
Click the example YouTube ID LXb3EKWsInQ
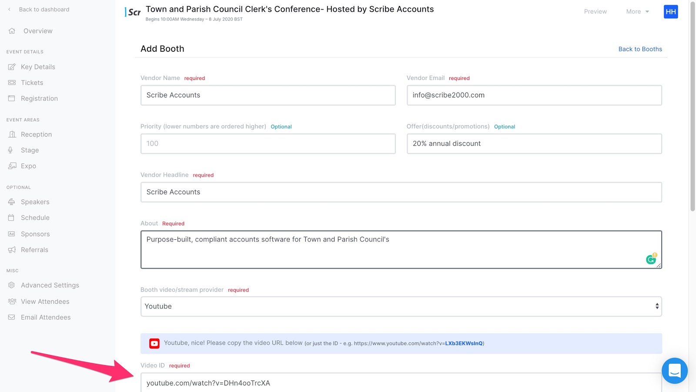(x=464, y=343)
